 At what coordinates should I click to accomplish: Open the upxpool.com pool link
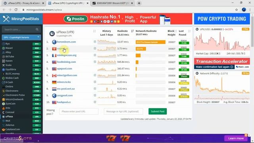[64, 69]
